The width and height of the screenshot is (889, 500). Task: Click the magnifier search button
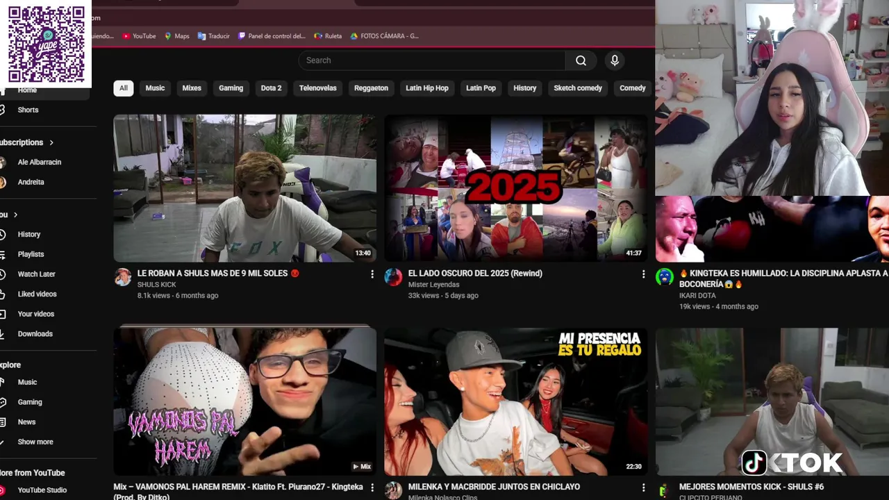tap(581, 60)
